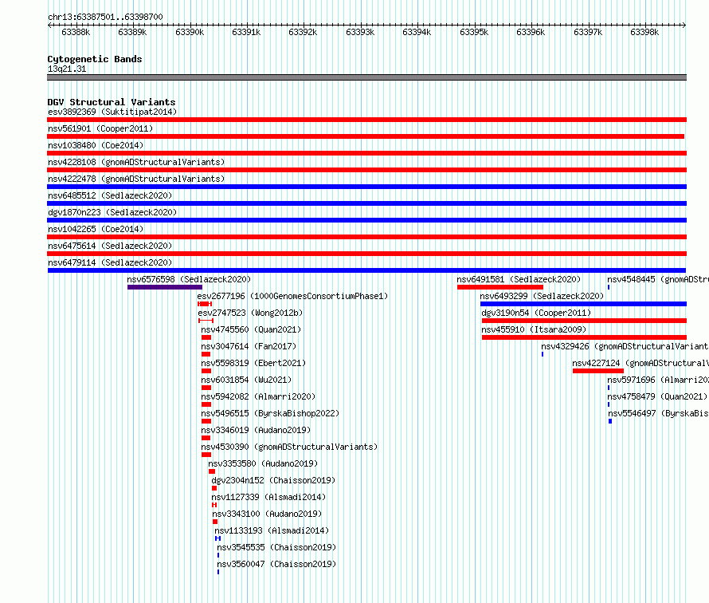Open nsv4745560 (Quan2021) label
The height and width of the screenshot is (603, 709).
(x=251, y=329)
